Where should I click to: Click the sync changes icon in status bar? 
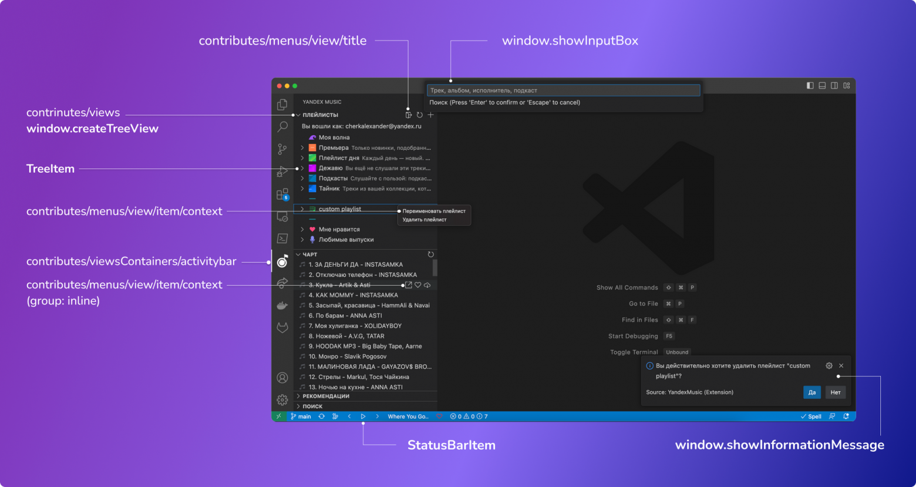(x=321, y=417)
